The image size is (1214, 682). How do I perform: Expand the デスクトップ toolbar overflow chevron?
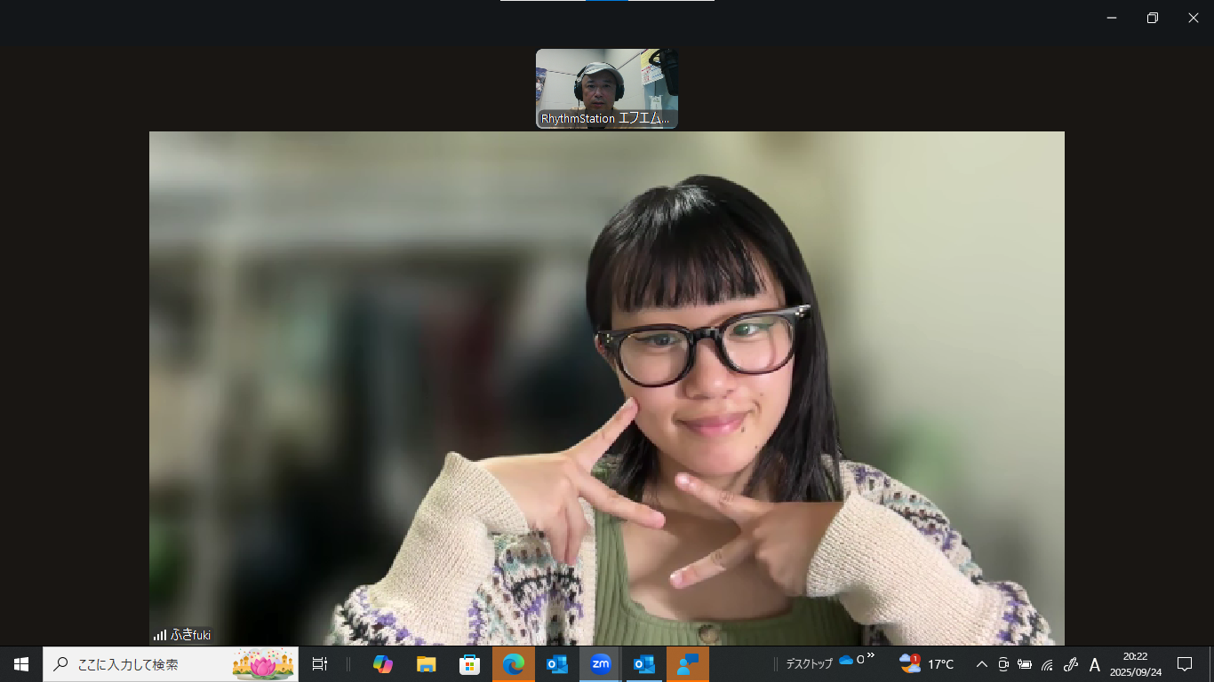[x=871, y=656]
